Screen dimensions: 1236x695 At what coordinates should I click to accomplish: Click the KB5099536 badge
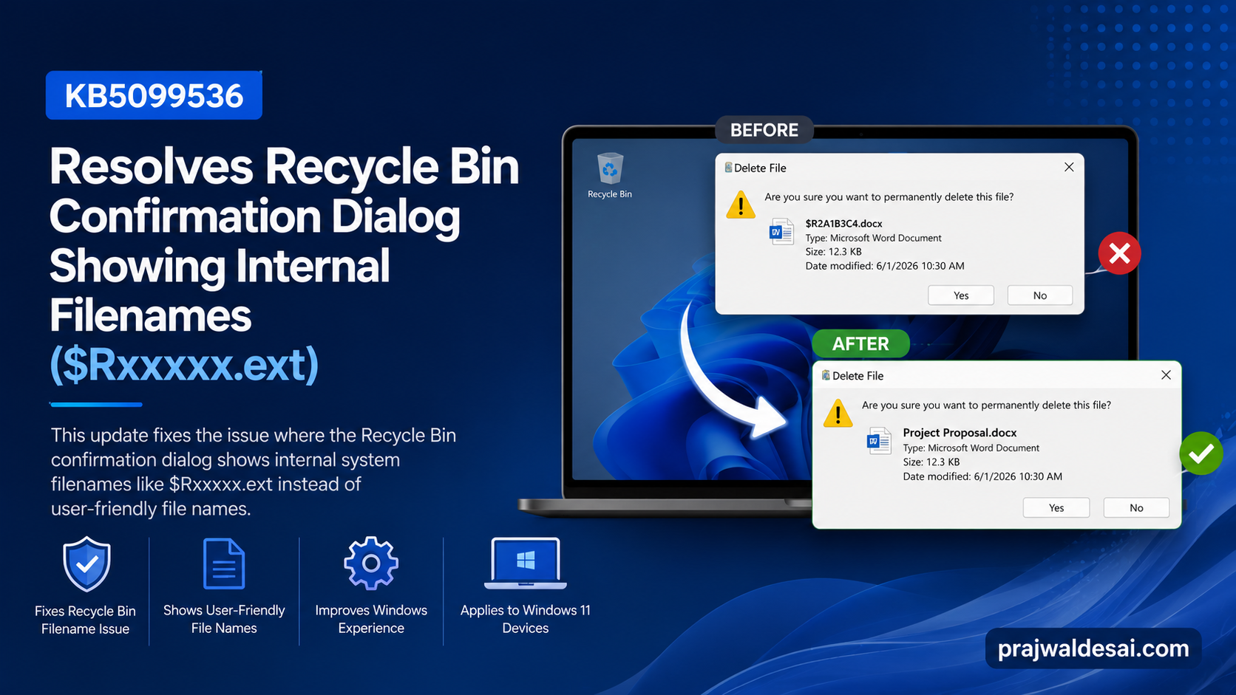tap(154, 95)
